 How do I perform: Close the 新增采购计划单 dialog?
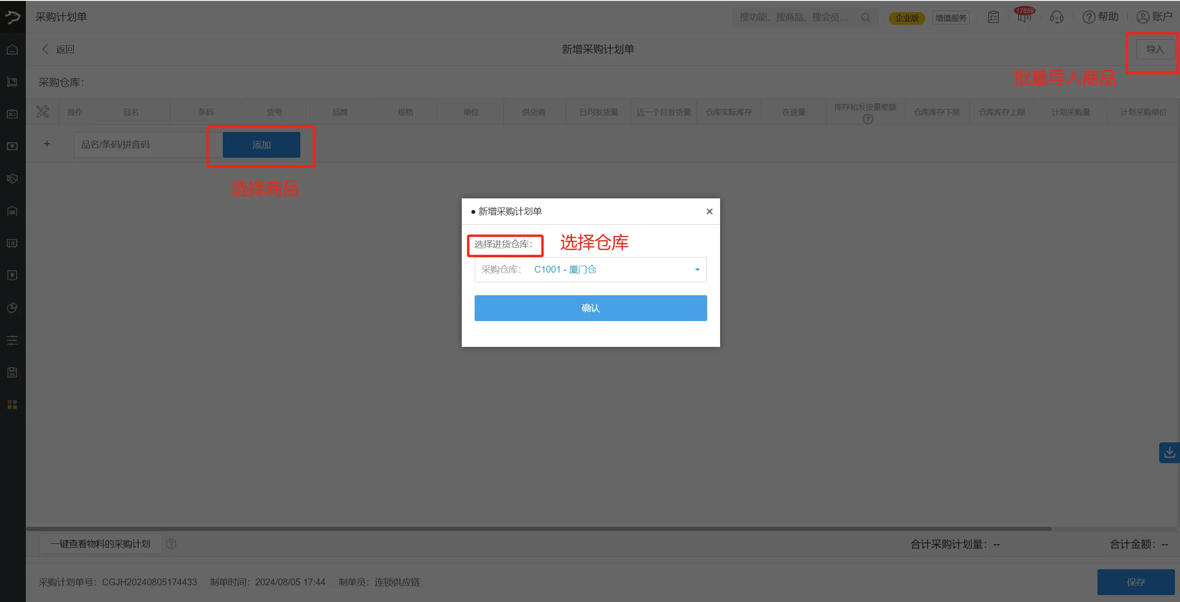(709, 211)
